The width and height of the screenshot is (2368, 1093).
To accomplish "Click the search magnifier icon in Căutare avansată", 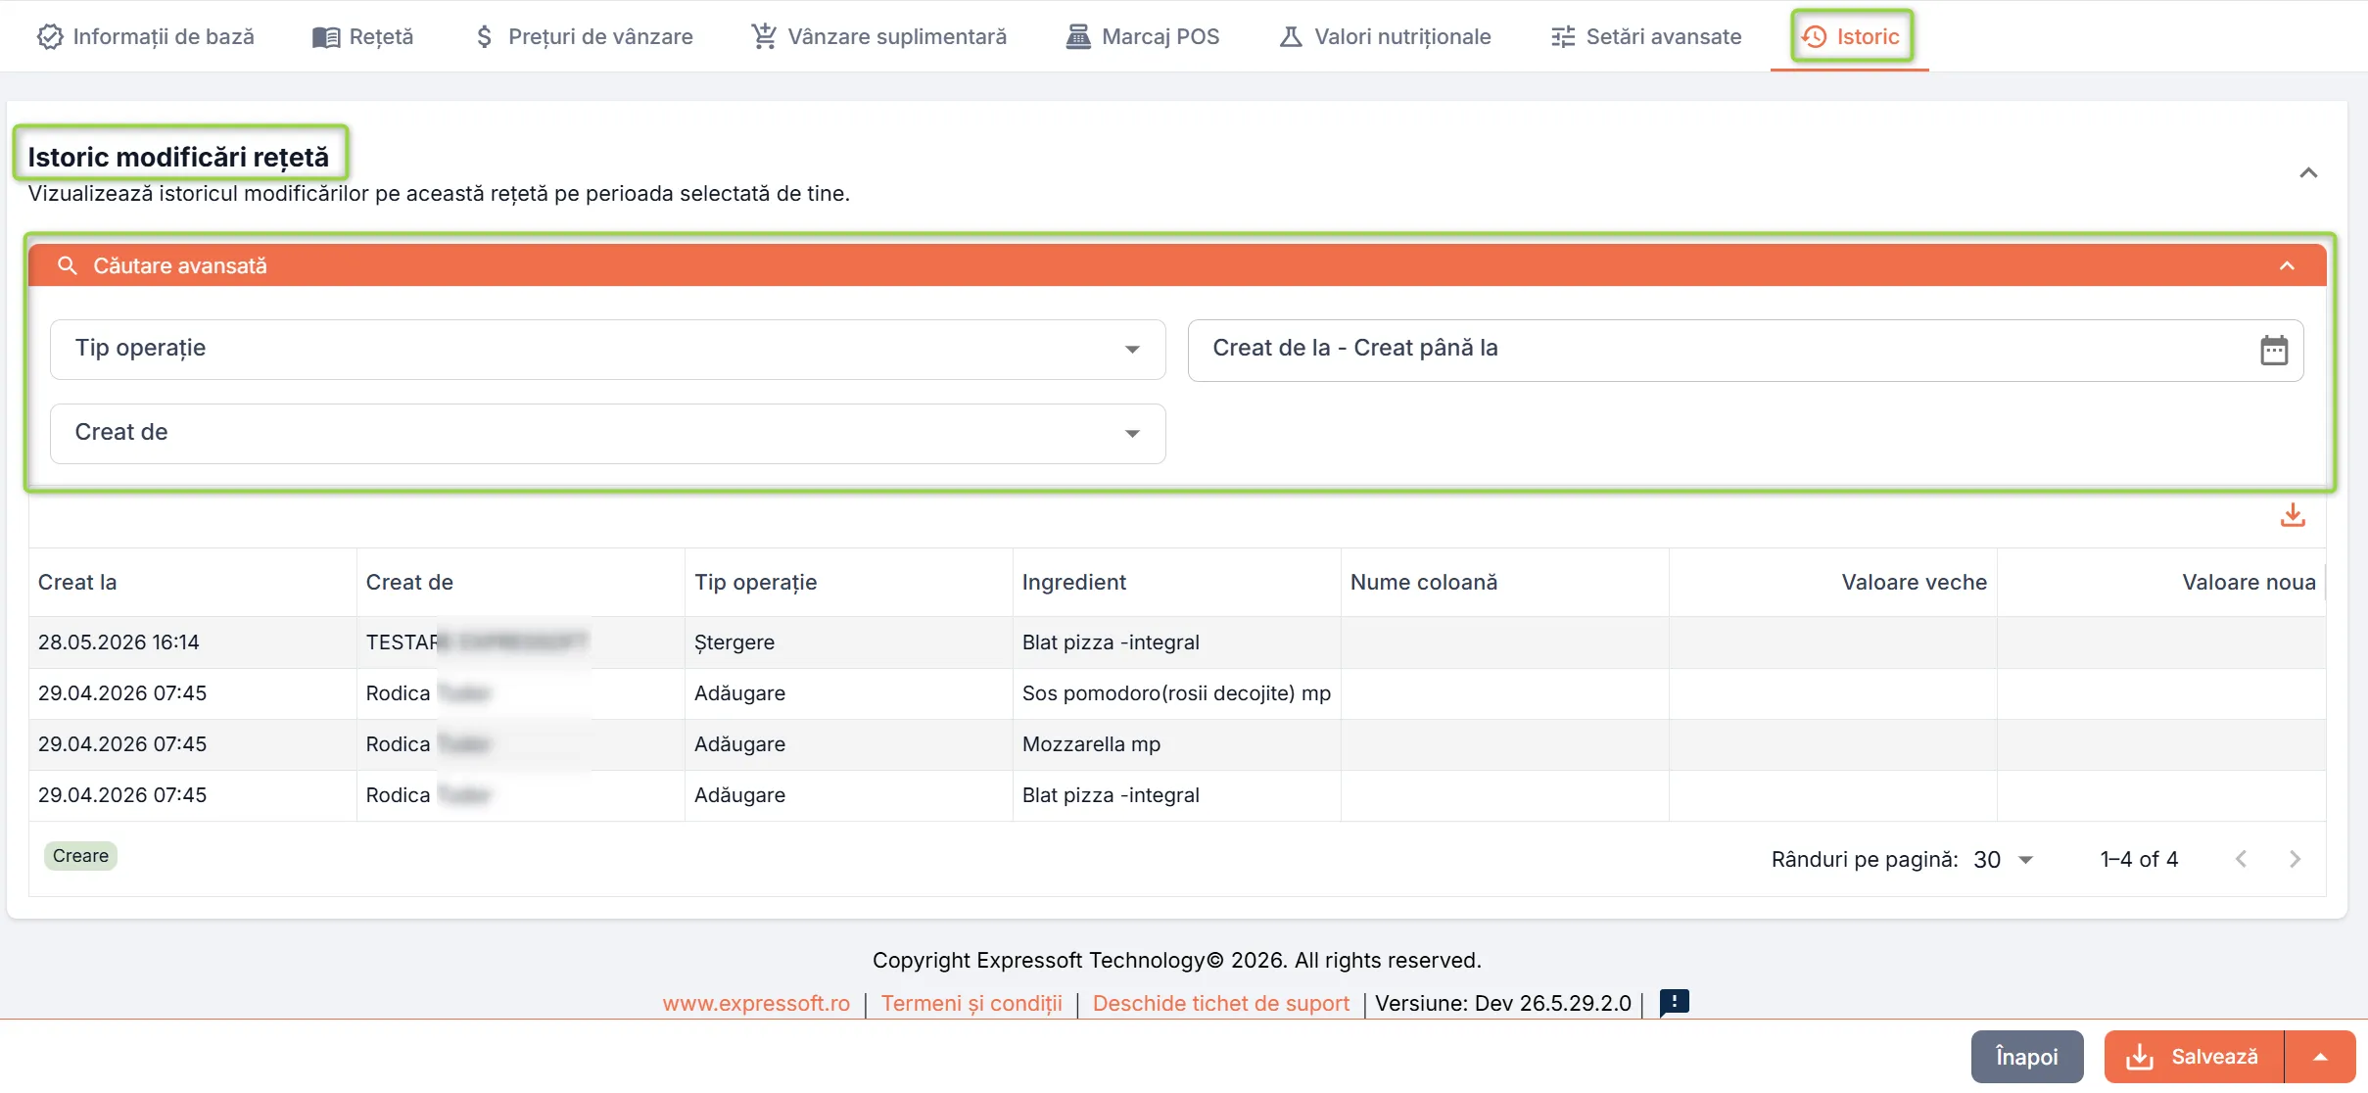I will point(67,265).
